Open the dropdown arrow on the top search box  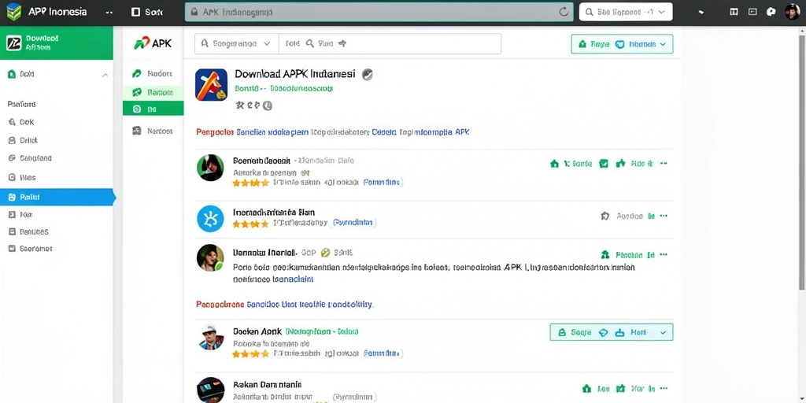click(661, 11)
